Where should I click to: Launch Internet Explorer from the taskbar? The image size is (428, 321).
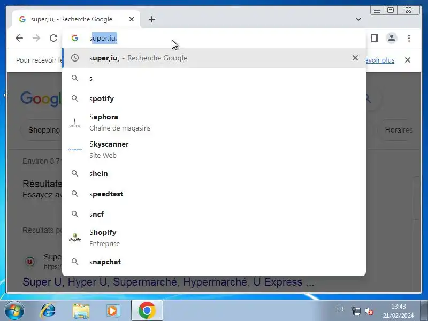click(x=48, y=311)
